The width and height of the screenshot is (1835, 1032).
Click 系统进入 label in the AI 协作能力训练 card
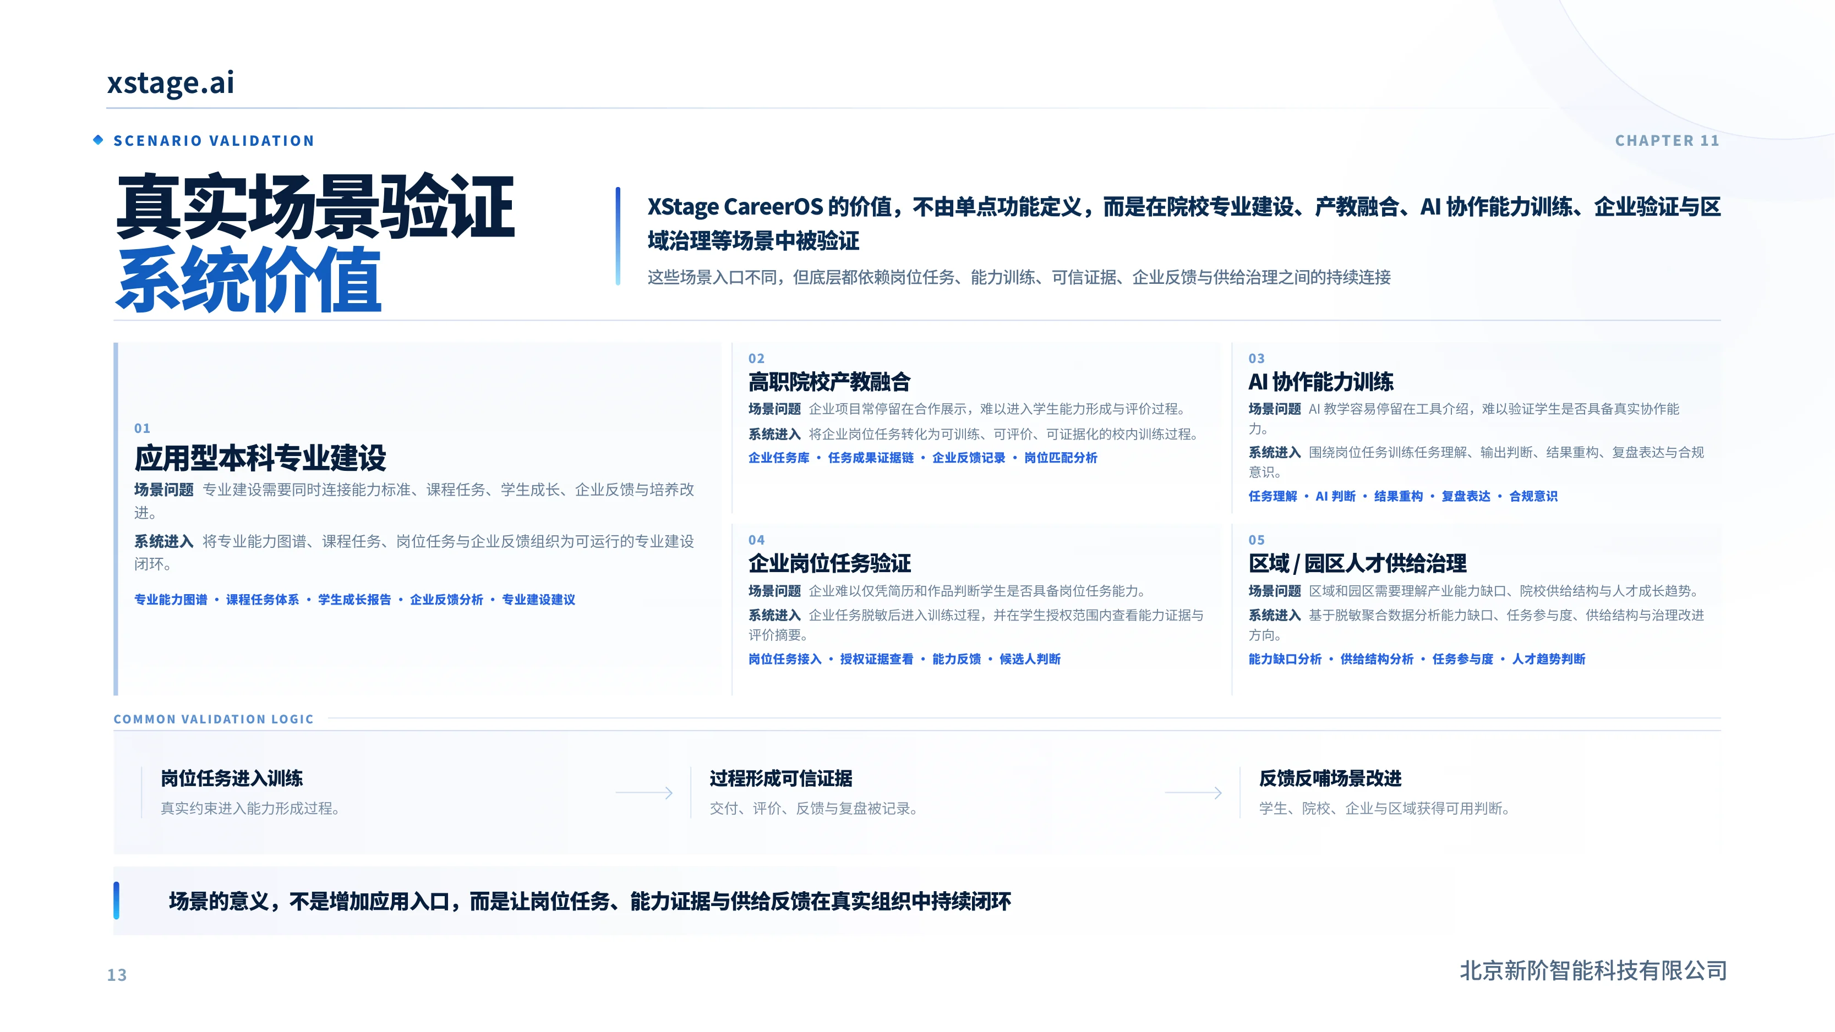click(x=1274, y=452)
